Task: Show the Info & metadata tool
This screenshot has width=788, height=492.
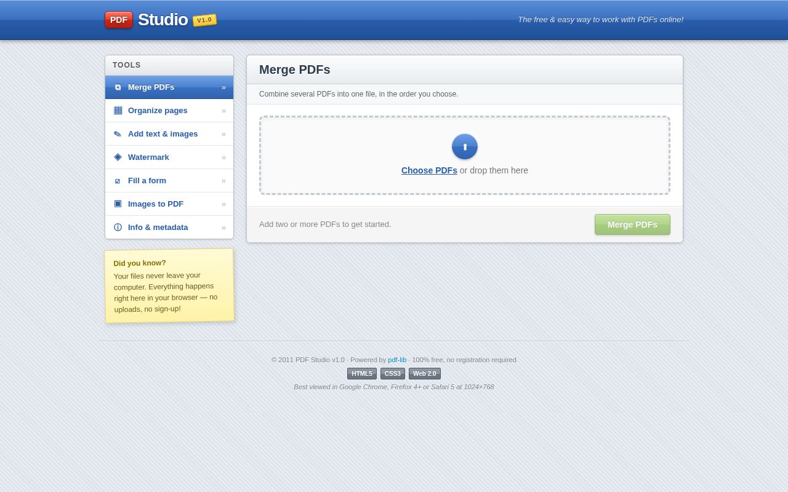Action: tap(169, 228)
